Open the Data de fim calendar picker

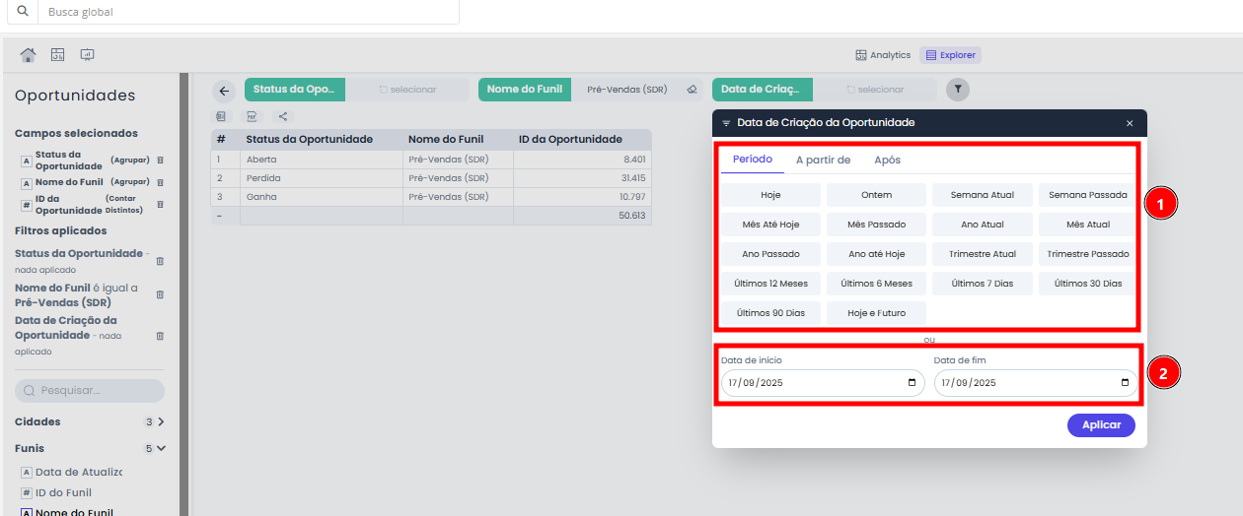pyautogui.click(x=1125, y=383)
